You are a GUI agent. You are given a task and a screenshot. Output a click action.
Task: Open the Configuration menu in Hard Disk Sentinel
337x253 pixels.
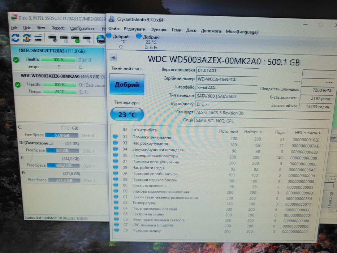point(82,29)
